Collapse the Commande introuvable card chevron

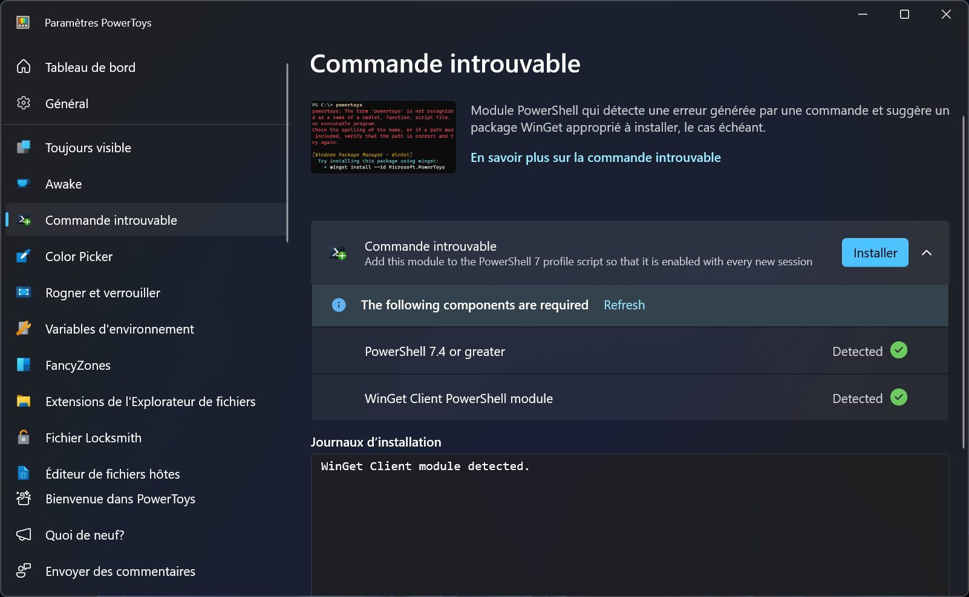(x=927, y=253)
